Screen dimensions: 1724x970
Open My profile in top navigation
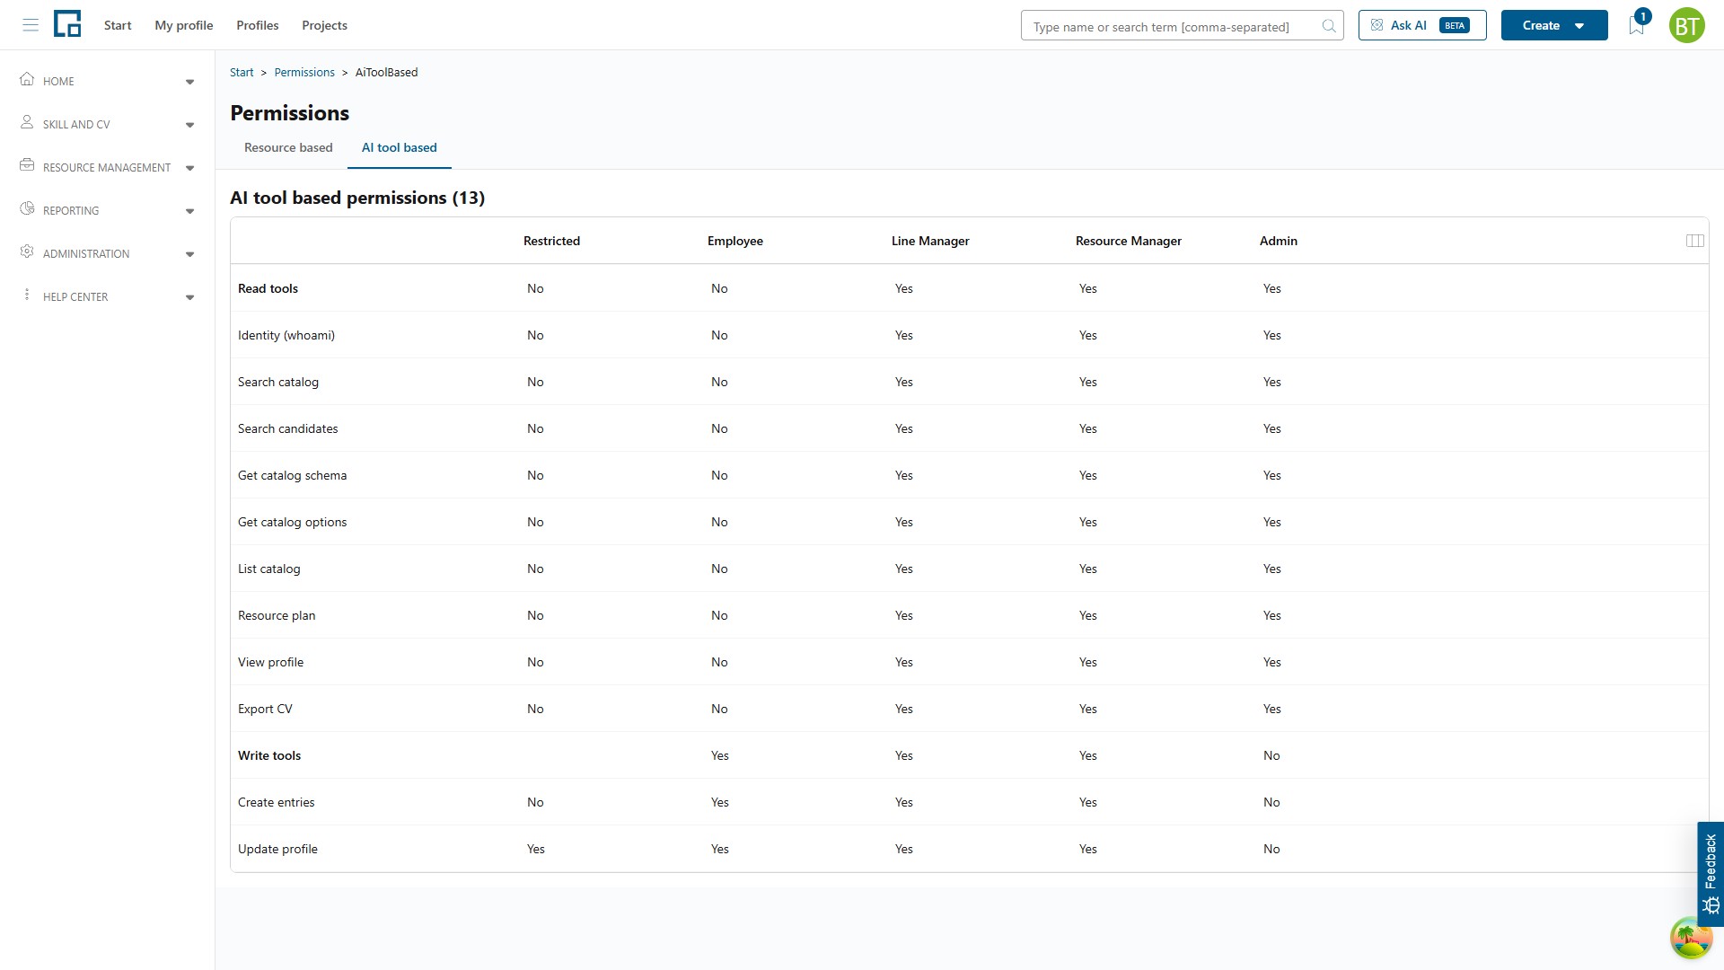click(x=184, y=25)
